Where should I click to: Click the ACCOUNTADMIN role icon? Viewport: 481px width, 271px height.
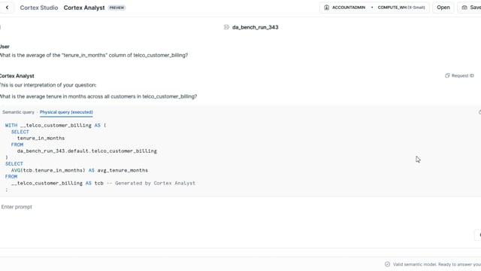[x=327, y=8]
